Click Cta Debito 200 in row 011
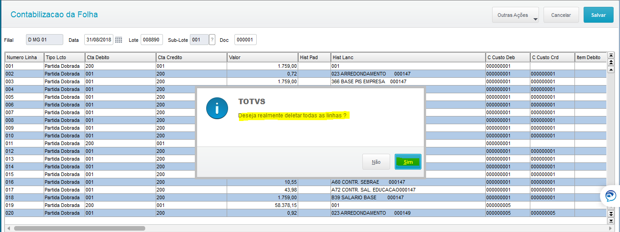This screenshot has width=620, height=232. click(x=120, y=143)
